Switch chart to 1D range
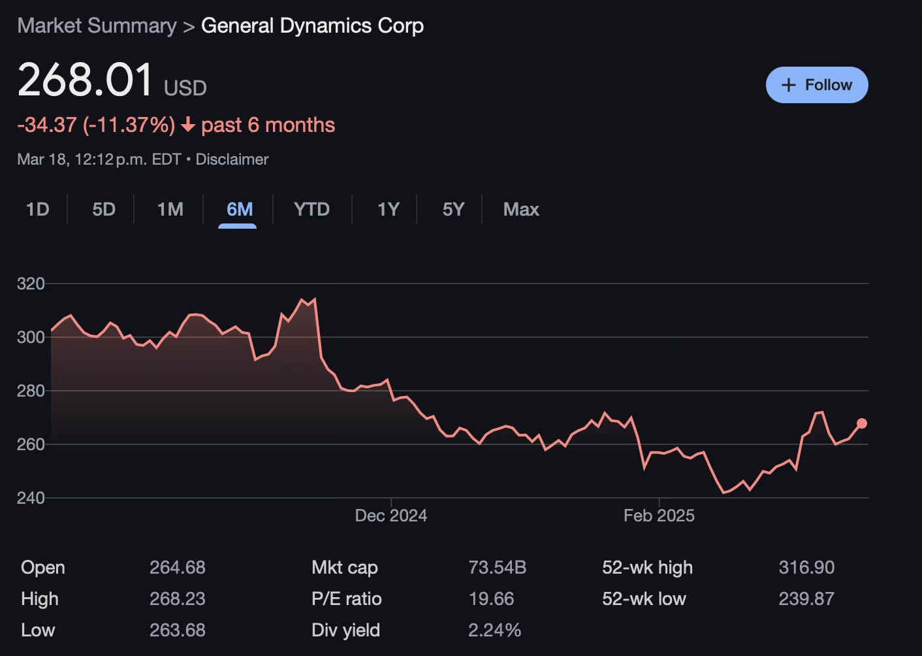The width and height of the screenshot is (922, 656). (x=37, y=209)
